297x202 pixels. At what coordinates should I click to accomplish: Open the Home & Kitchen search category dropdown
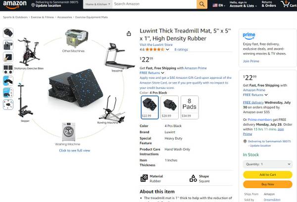[x=98, y=4]
